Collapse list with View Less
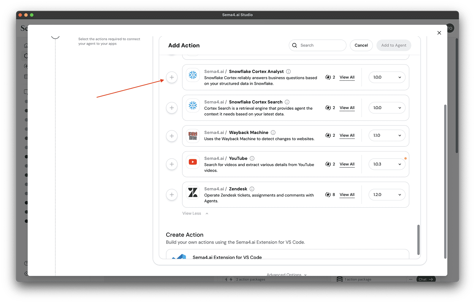Screen dimensions: 475x303 click(x=195, y=213)
